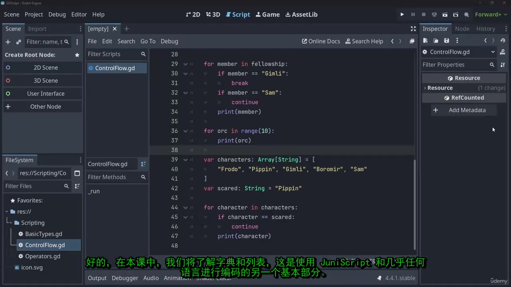Viewport: 511px width, 287px height.
Task: Stop the running project
Action: 424,14
